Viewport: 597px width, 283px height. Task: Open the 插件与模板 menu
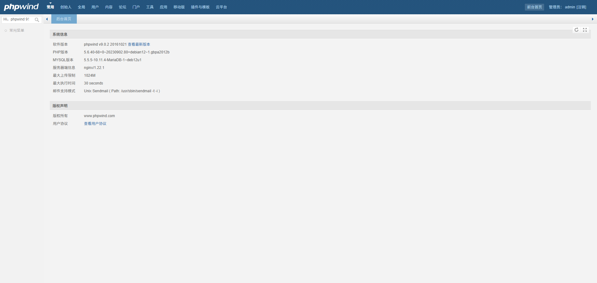coord(200,7)
